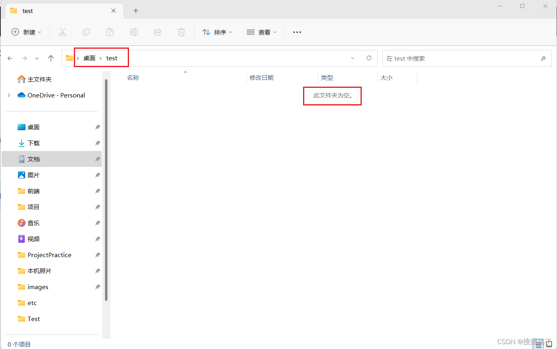Click the refresh icon by address bar
This screenshot has width=557, height=349.
(369, 58)
